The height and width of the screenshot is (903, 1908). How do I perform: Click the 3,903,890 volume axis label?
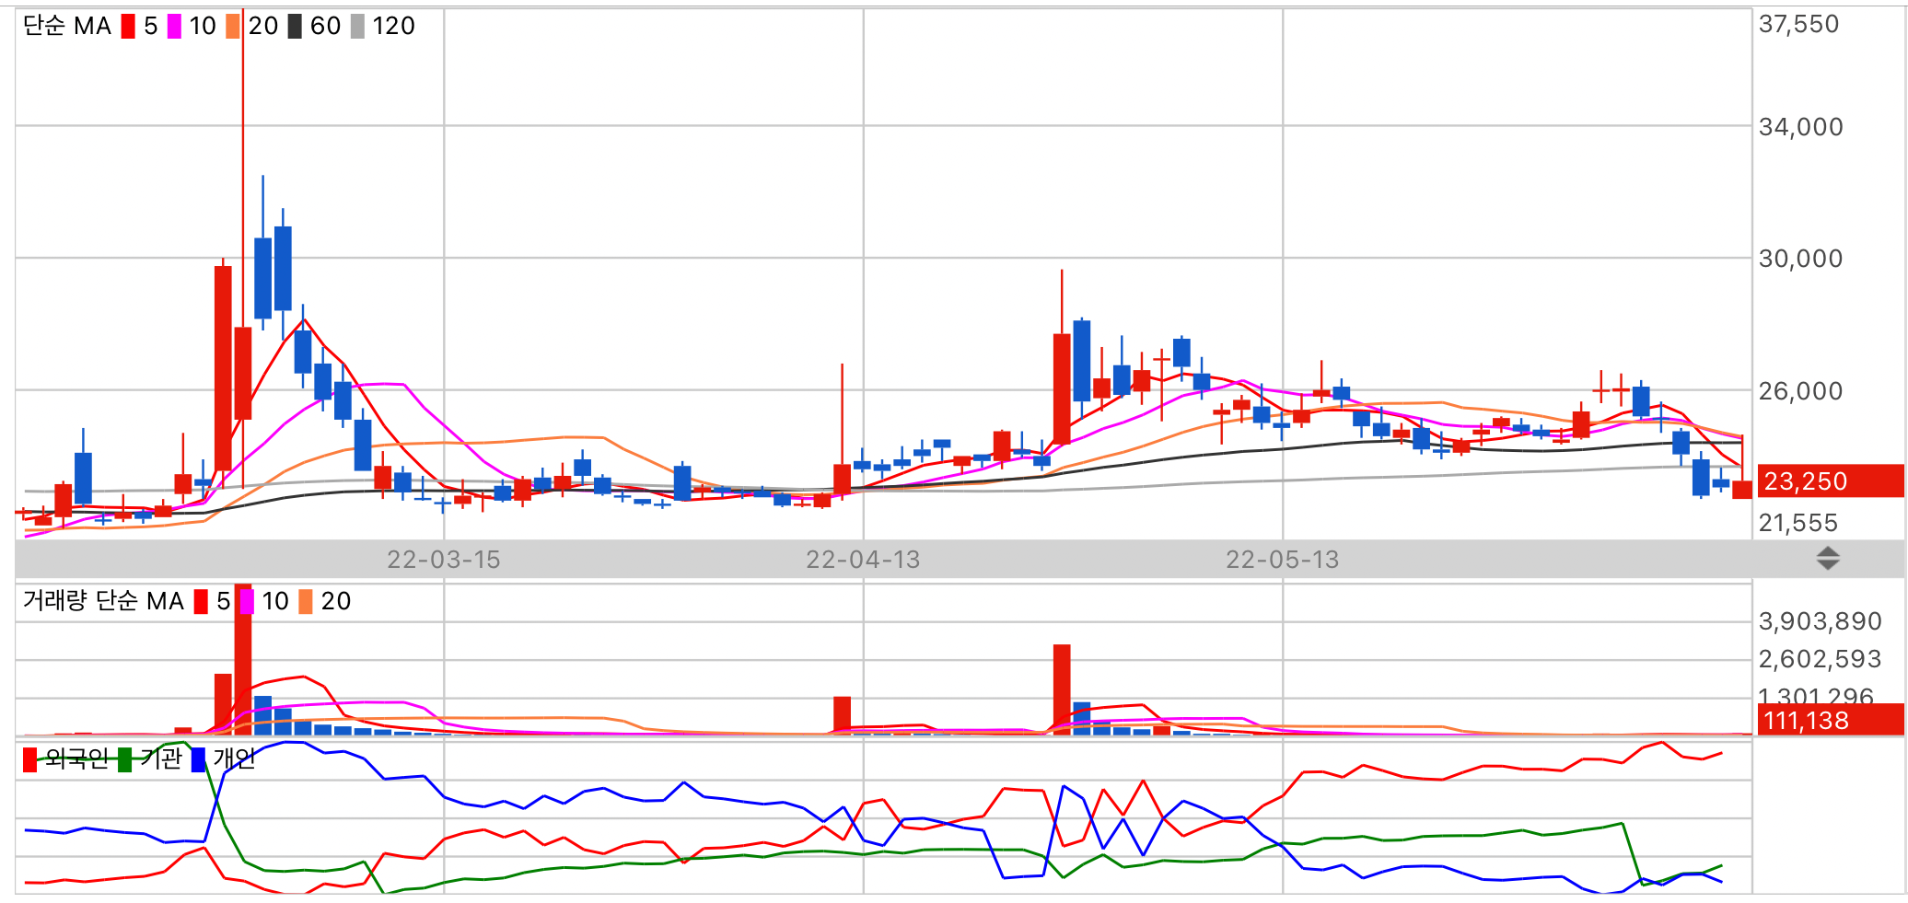pyautogui.click(x=1820, y=621)
